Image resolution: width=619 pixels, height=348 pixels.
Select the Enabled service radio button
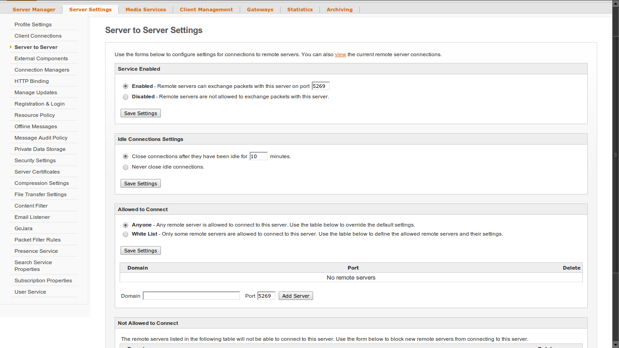click(126, 86)
